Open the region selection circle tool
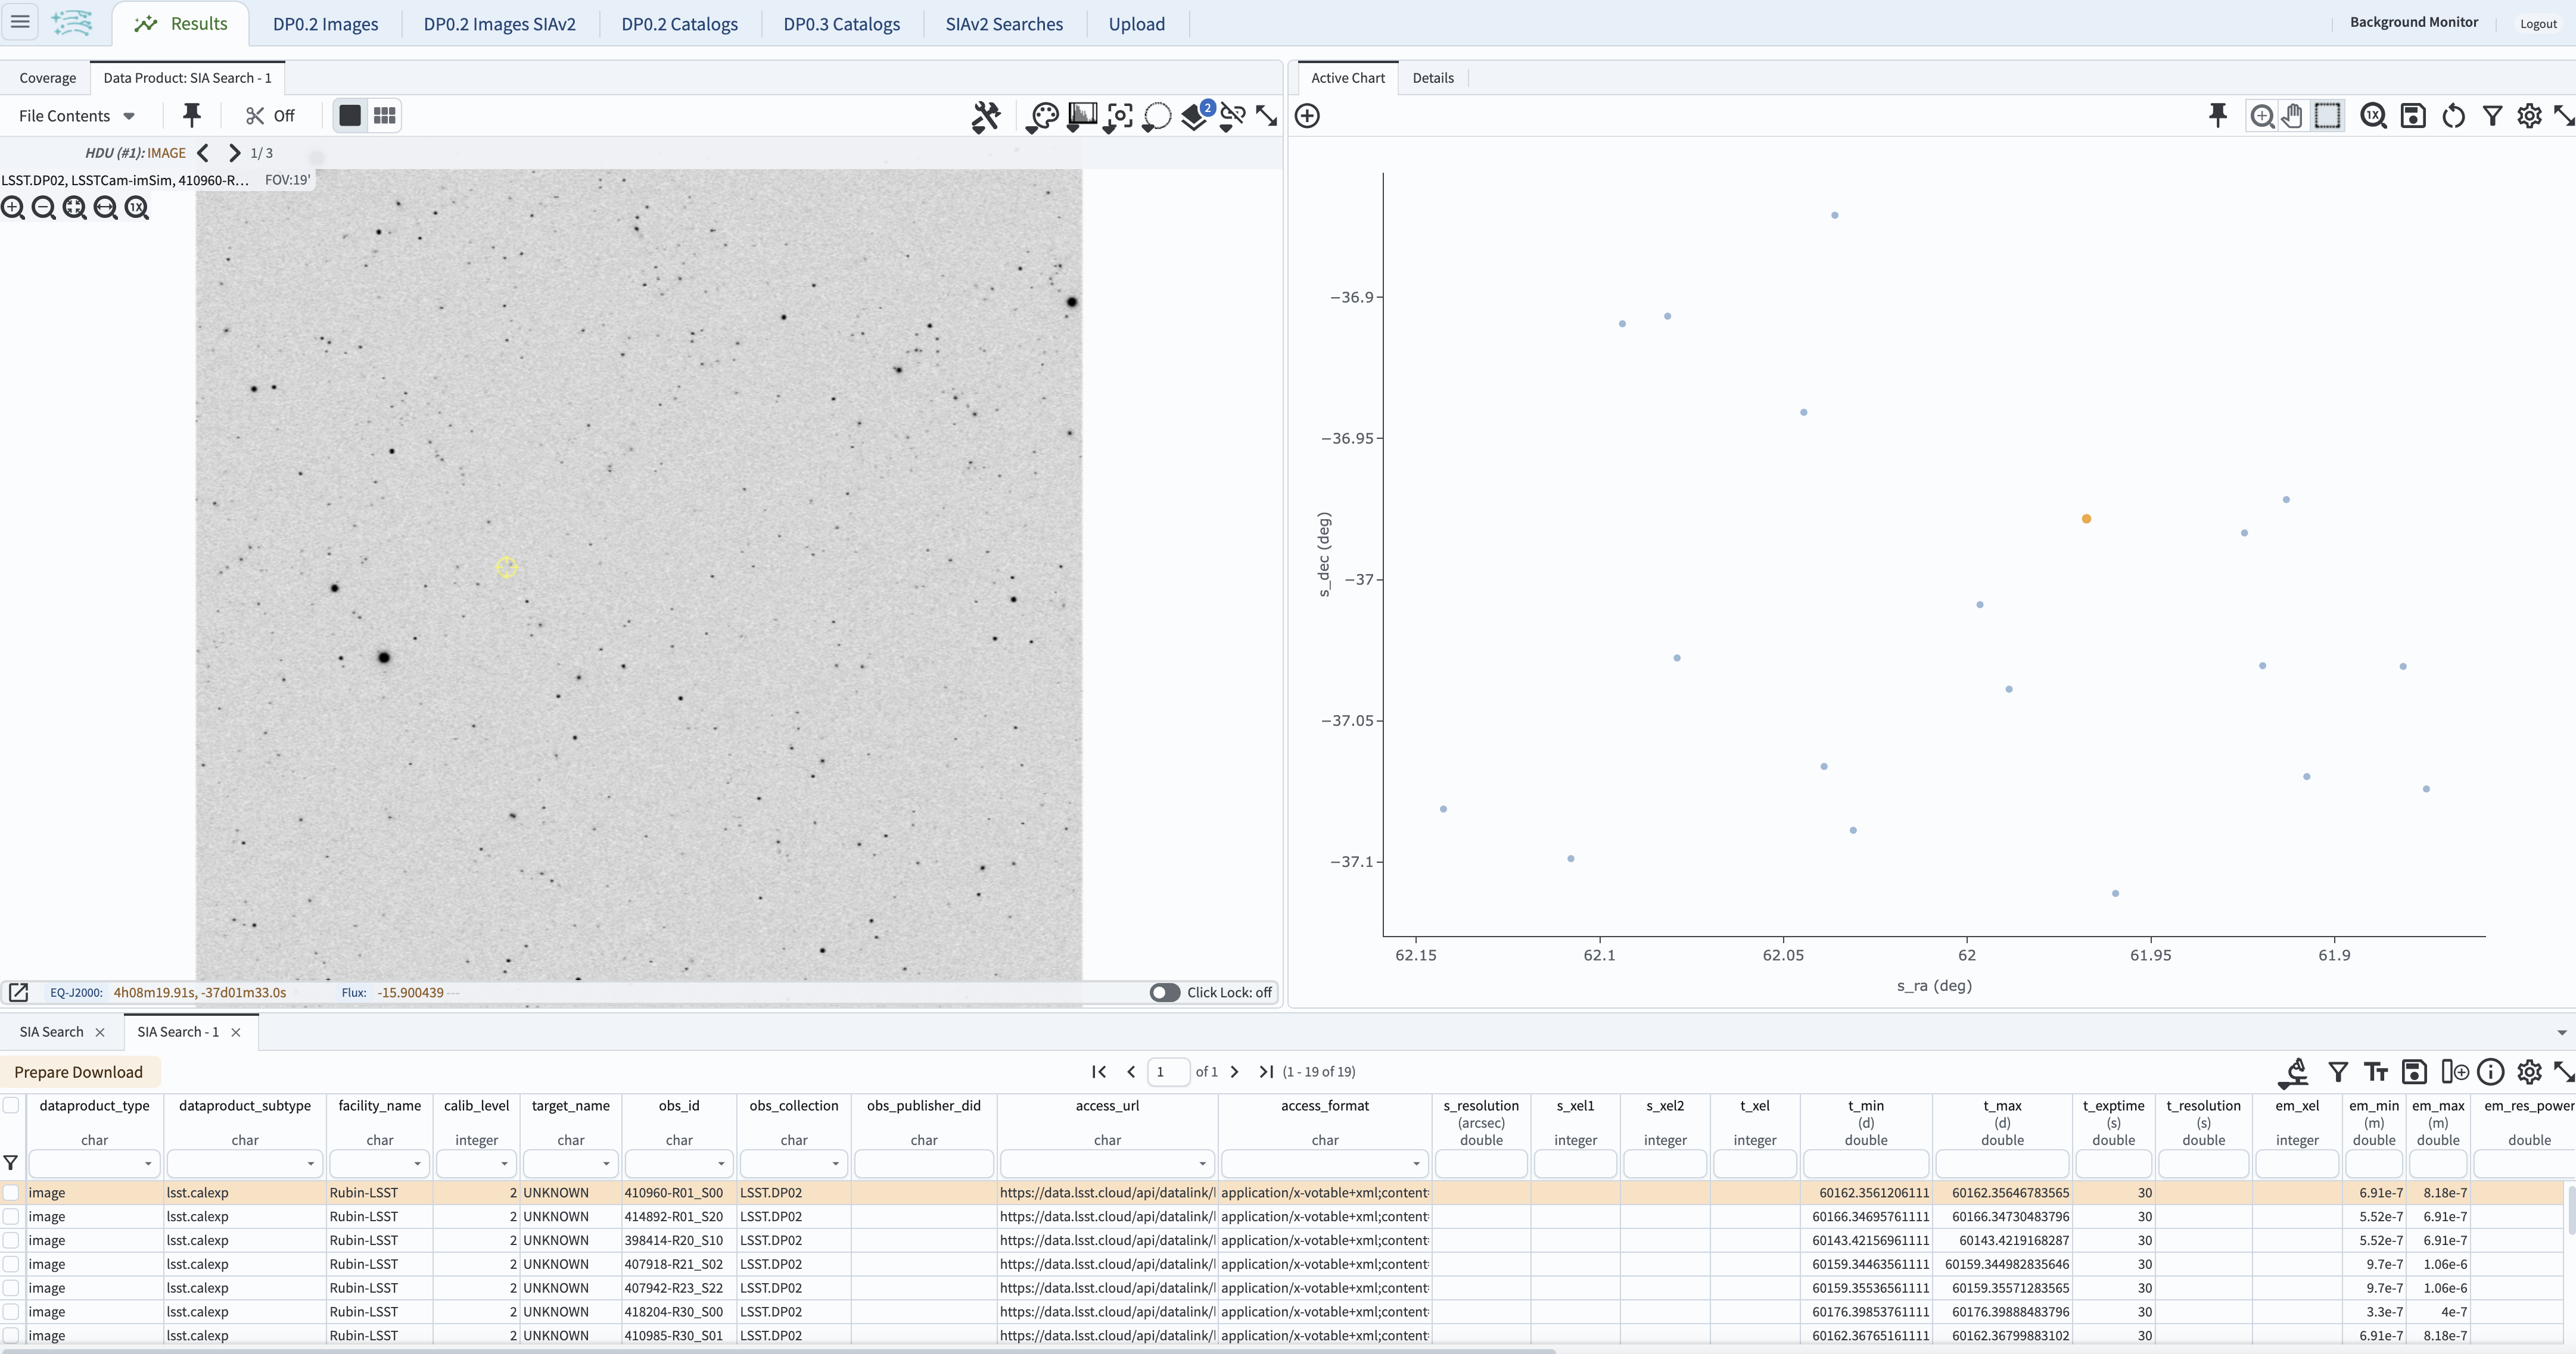Screen dimensions: 2576x1354 click(1156, 116)
